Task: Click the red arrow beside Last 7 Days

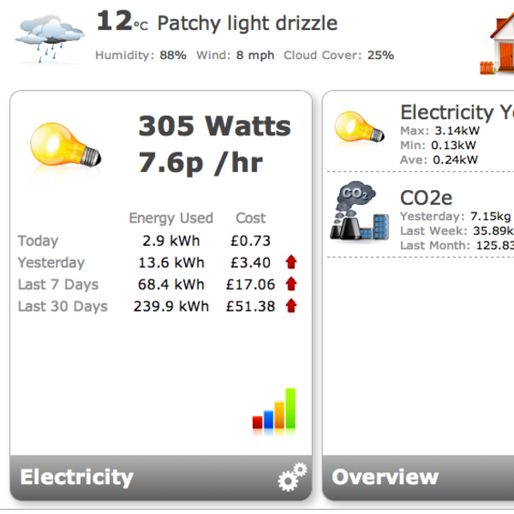Action: pyautogui.click(x=291, y=284)
